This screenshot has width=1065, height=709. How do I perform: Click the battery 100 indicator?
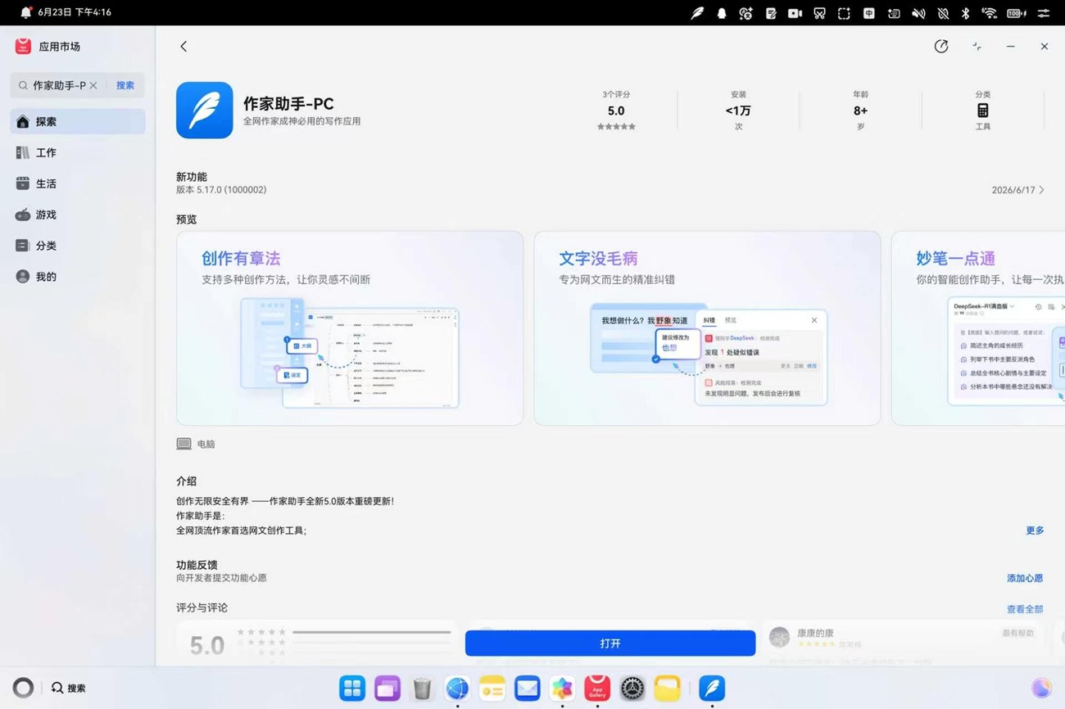click(x=1016, y=13)
